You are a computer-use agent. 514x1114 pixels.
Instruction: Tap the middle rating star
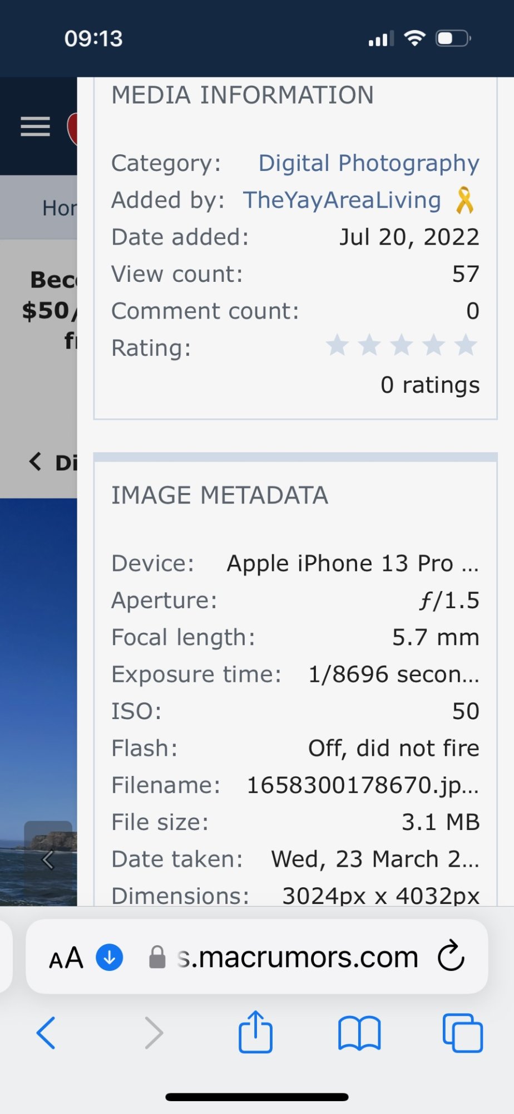[402, 346]
